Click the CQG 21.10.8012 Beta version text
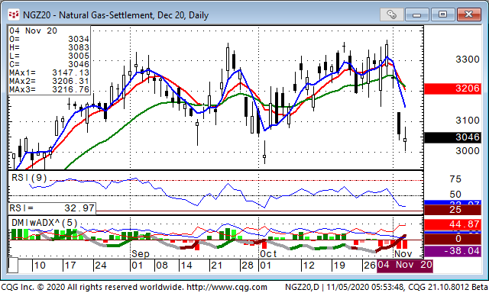Screen dimensions: 489x293 (449, 287)
